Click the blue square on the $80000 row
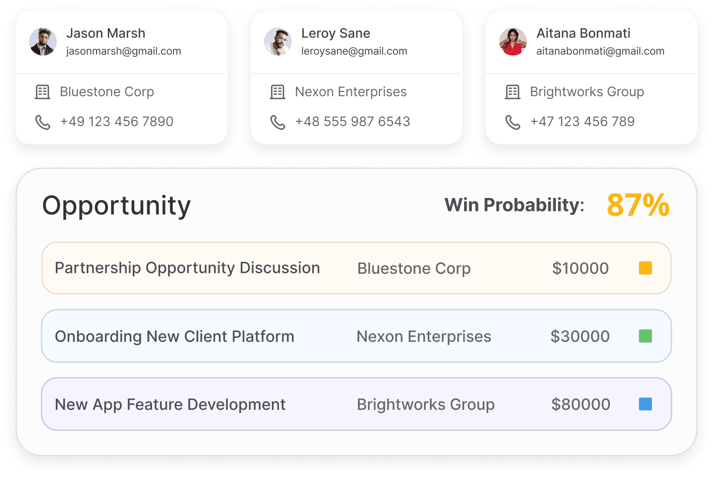Image resolution: width=713 pixels, height=477 pixels. [645, 404]
